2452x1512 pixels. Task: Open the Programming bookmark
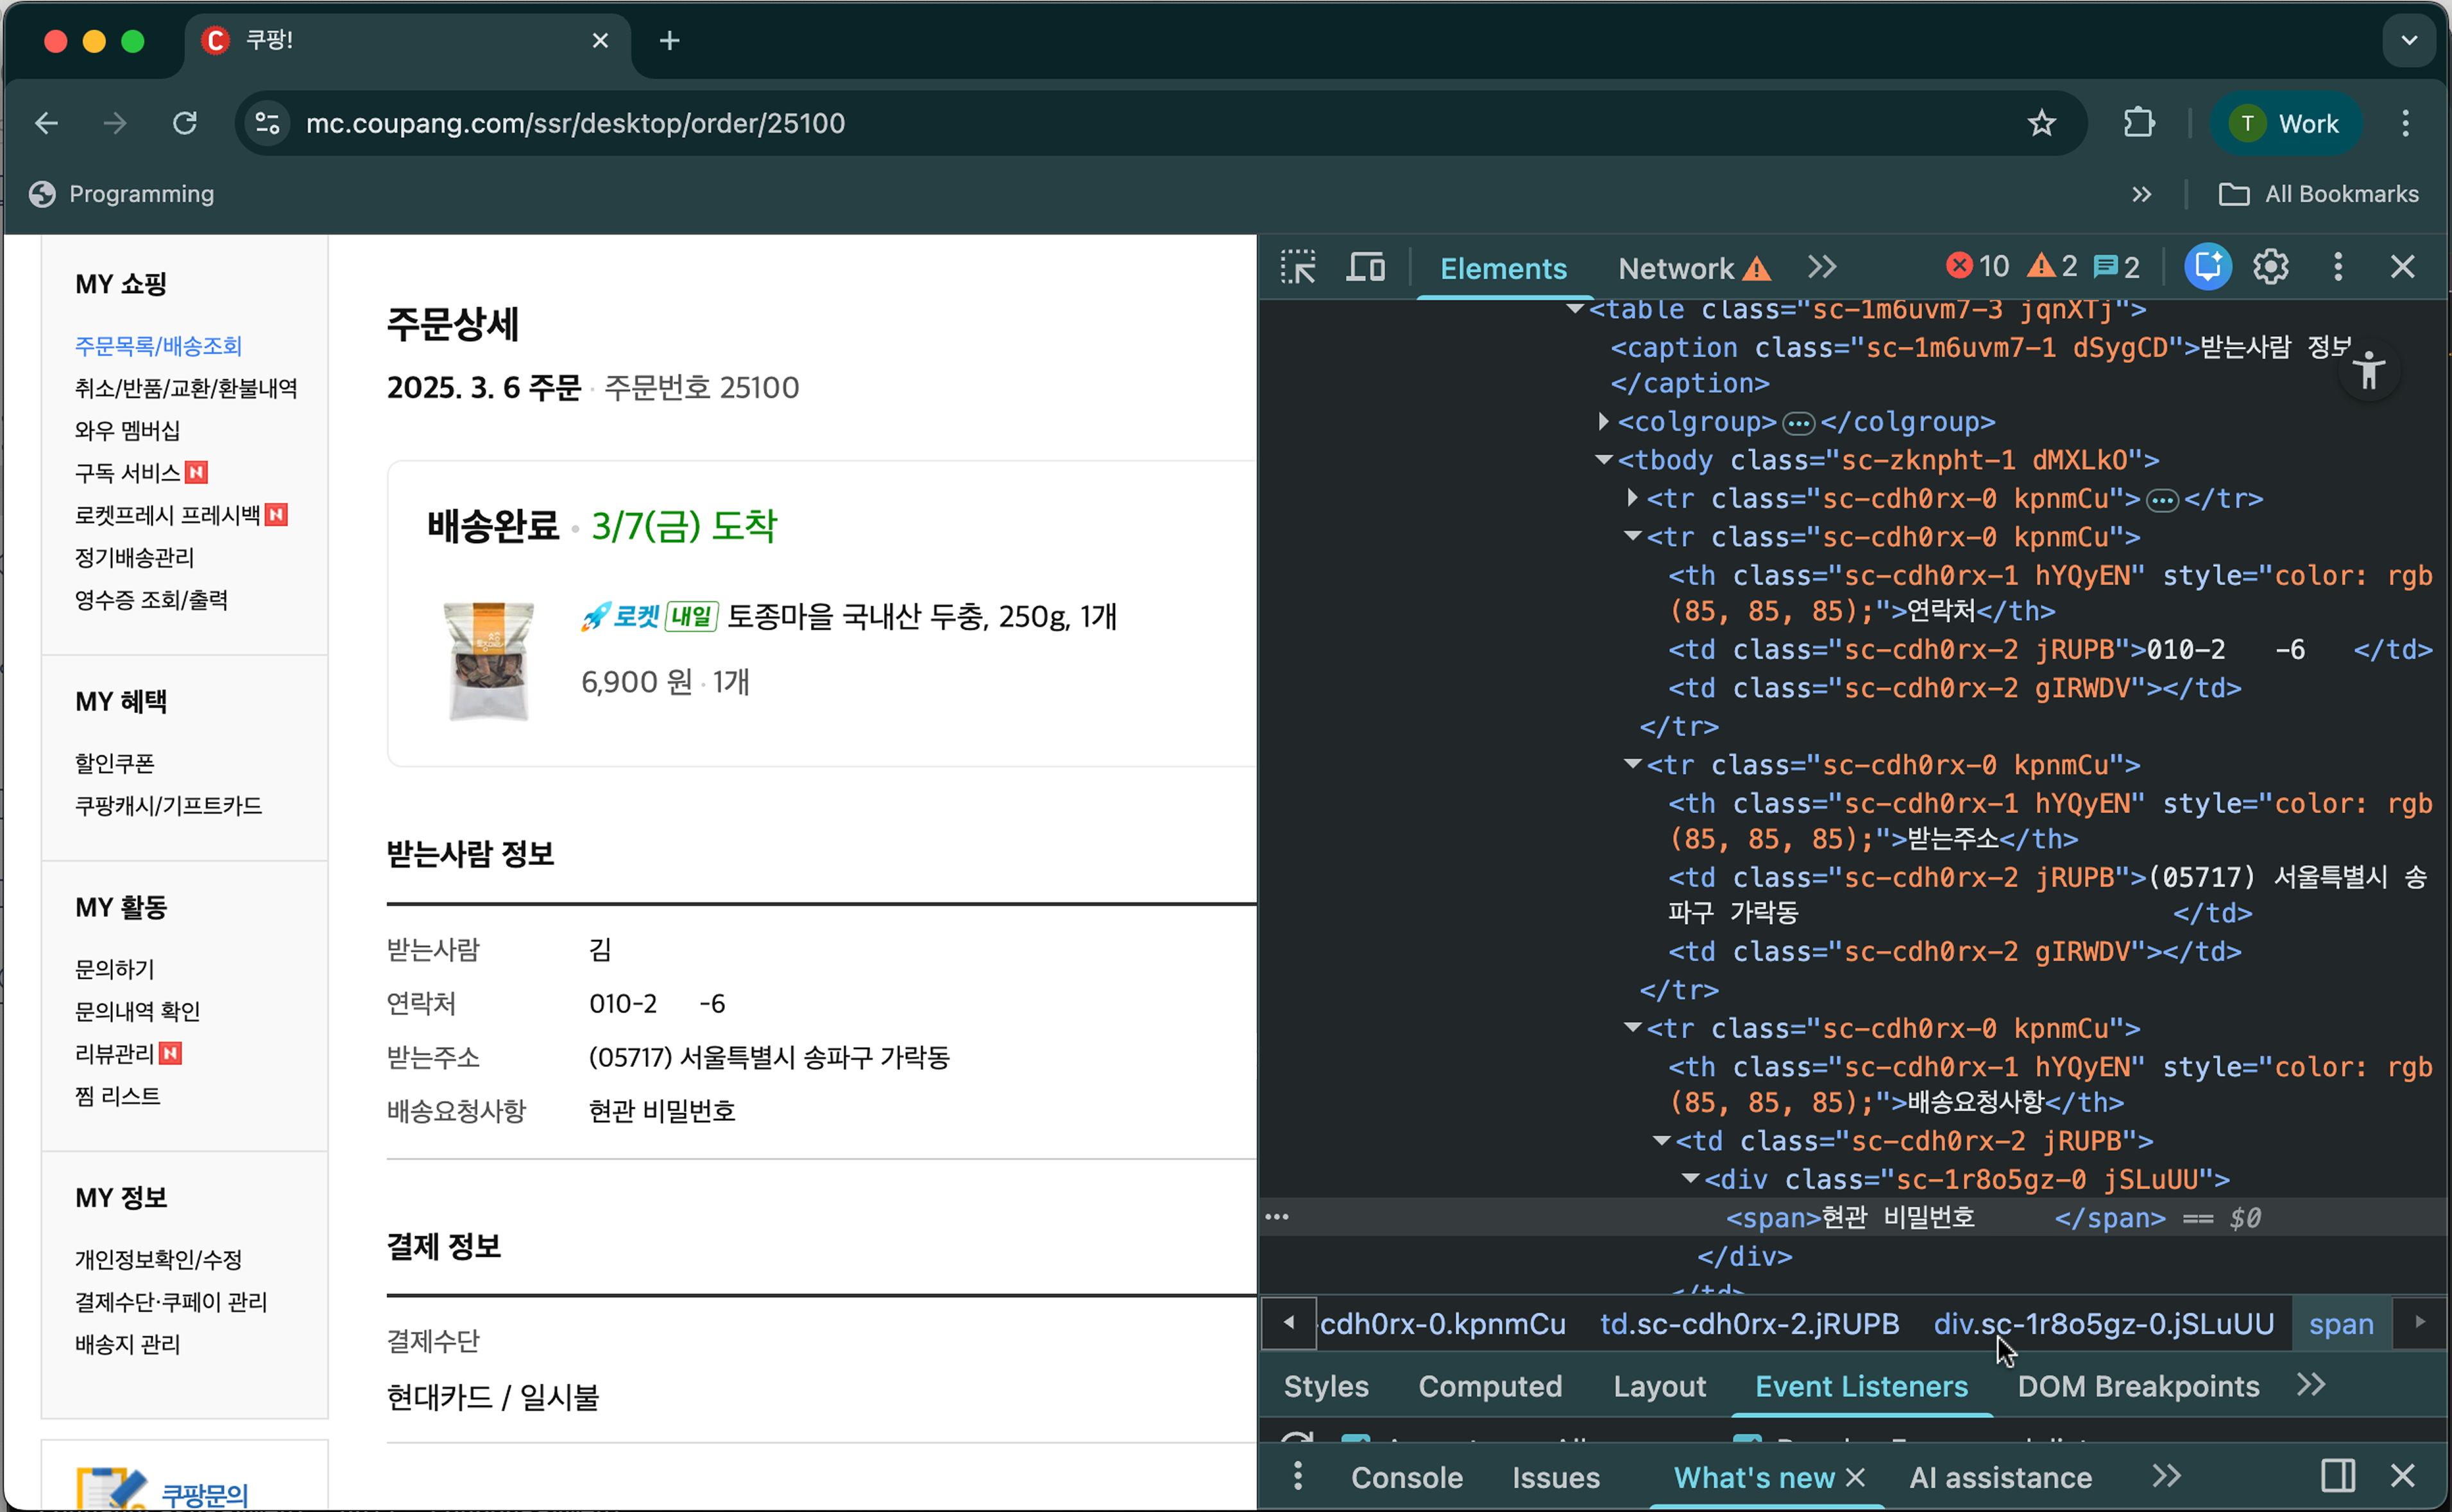[121, 194]
